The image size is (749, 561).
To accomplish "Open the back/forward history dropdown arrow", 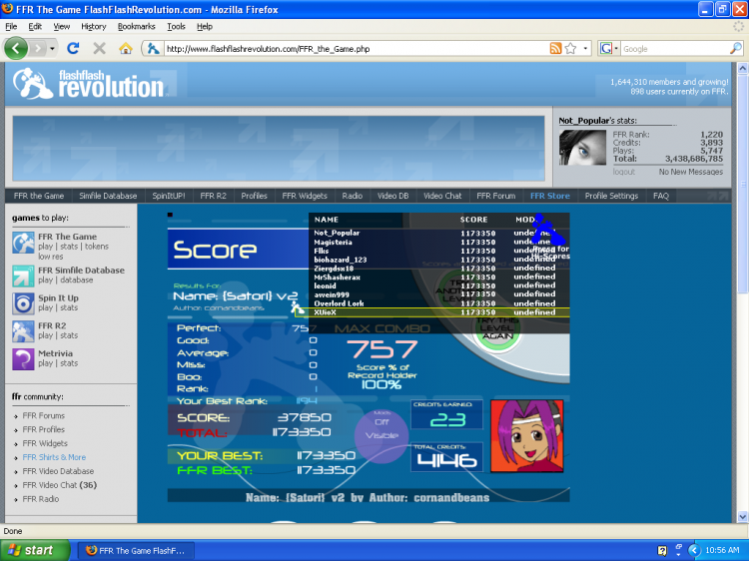I will click(53, 48).
